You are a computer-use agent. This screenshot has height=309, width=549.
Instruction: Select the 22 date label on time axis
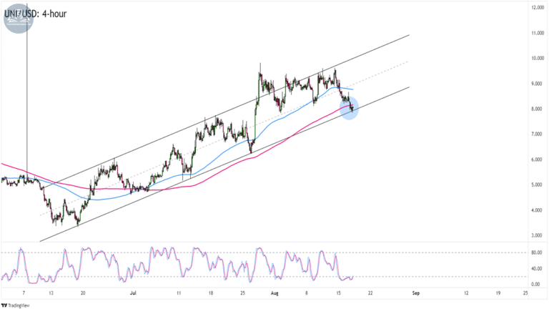[x=370, y=293]
